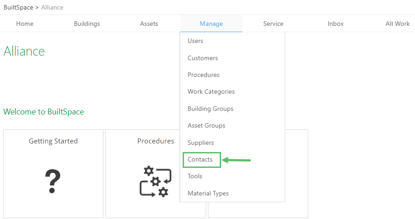
Task: Collapse the Manage dropdown menu
Action: point(211,24)
